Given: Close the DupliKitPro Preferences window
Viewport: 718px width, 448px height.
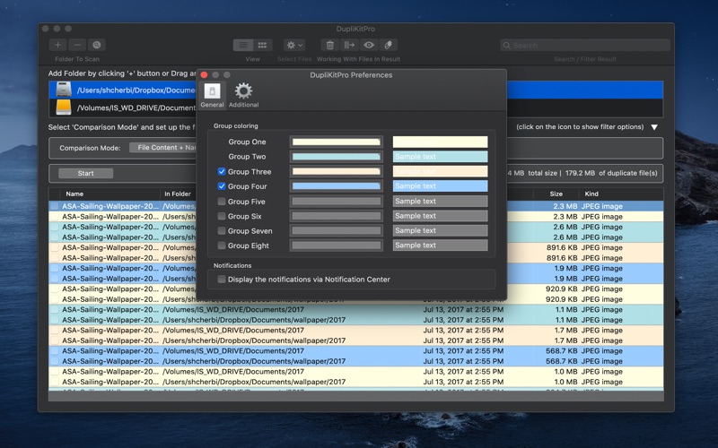Looking at the screenshot, I should (x=205, y=75).
